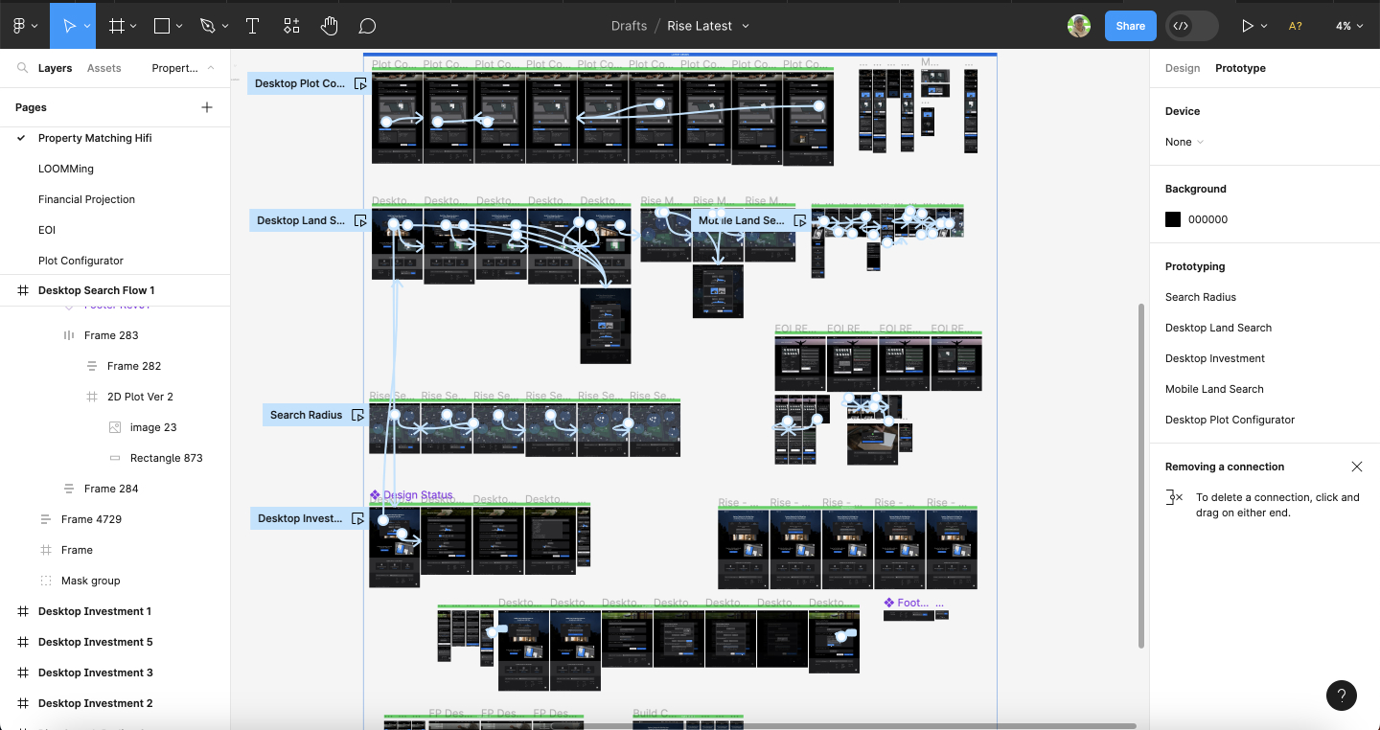Click the image 23 layer icon
This screenshot has width=1380, height=730.
(115, 427)
